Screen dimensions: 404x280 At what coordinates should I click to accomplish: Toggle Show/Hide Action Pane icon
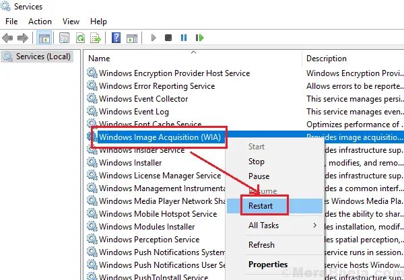tap(132, 38)
